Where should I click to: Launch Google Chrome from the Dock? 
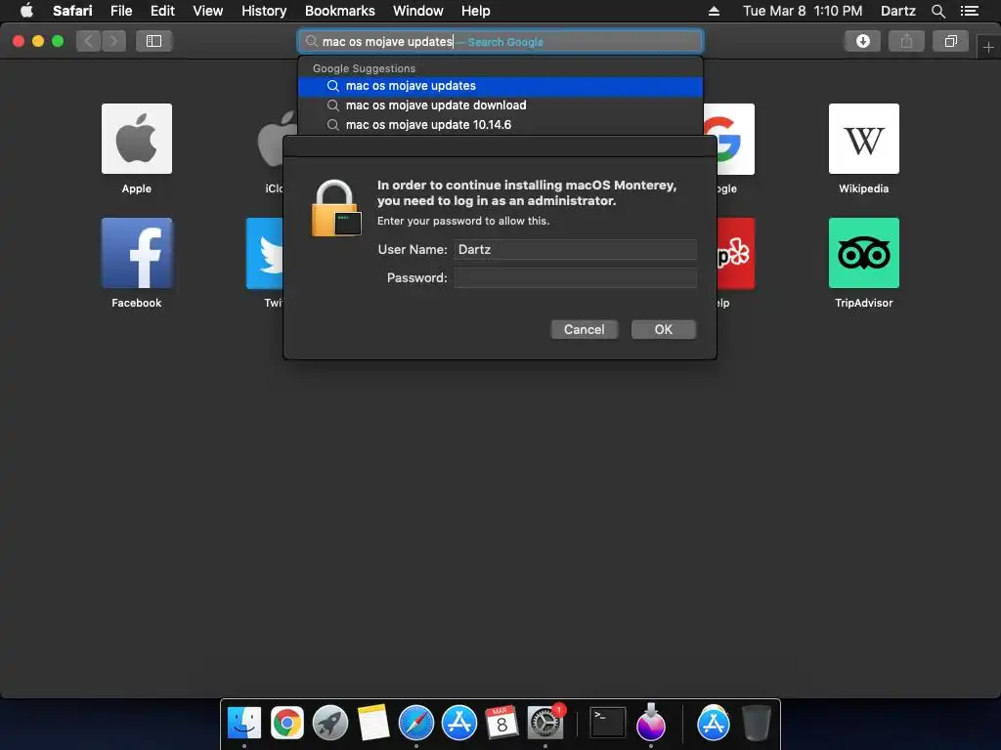(x=287, y=724)
